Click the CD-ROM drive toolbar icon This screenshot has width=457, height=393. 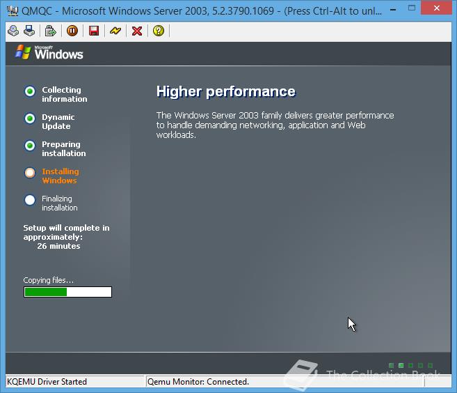[13, 31]
